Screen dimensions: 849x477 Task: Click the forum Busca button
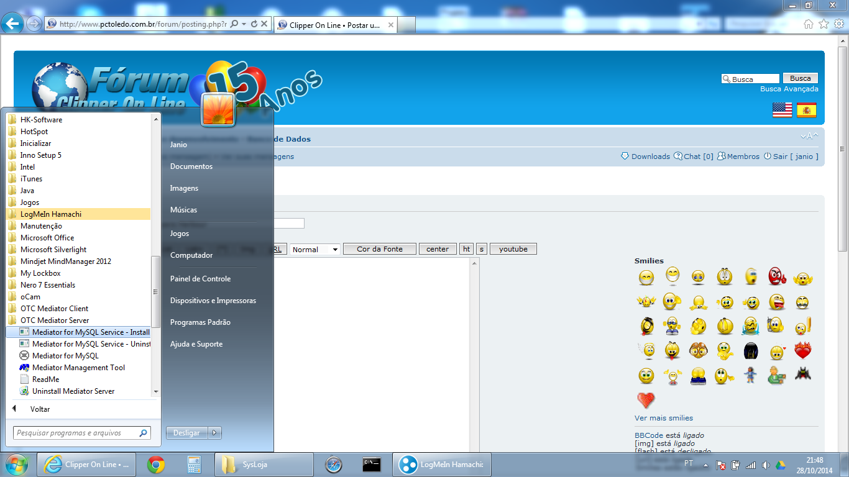click(x=801, y=78)
